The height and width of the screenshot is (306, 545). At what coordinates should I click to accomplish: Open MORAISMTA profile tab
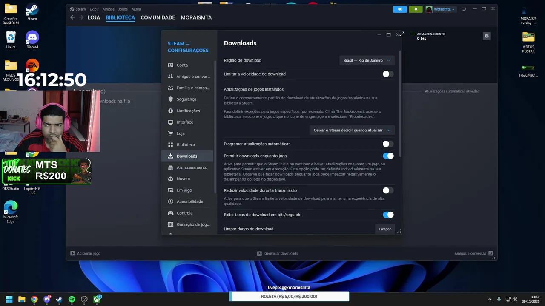pyautogui.click(x=196, y=17)
